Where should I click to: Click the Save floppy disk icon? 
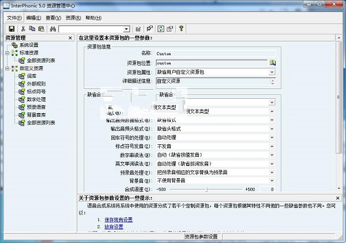coord(12,29)
